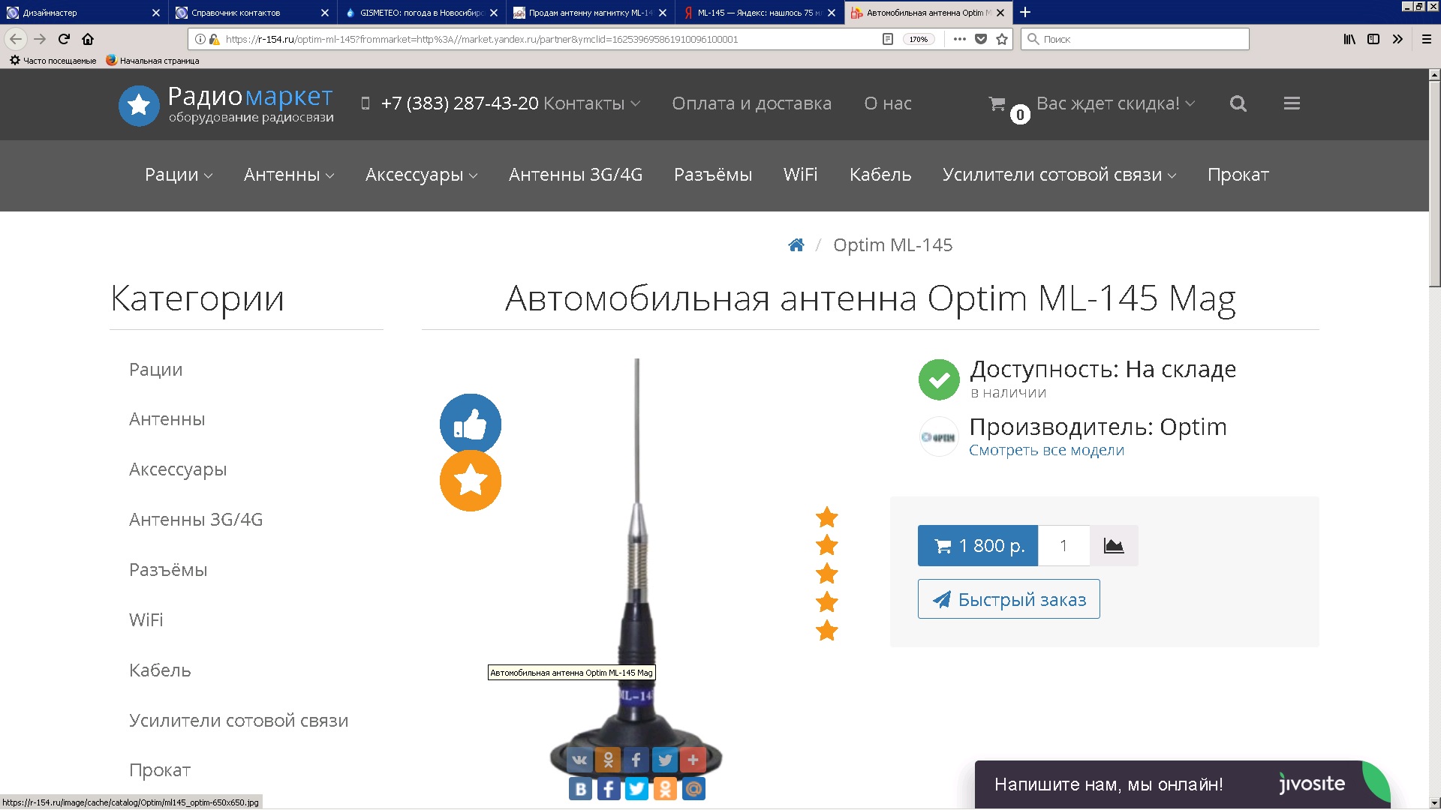Viewport: 1441px width, 810px height.
Task: Open site search magnifier icon
Action: [x=1238, y=103]
